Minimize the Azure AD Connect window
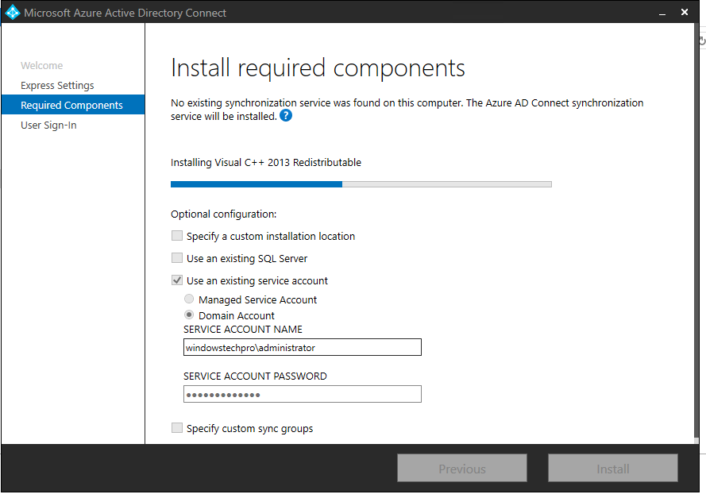The height and width of the screenshot is (498, 706). [x=662, y=13]
